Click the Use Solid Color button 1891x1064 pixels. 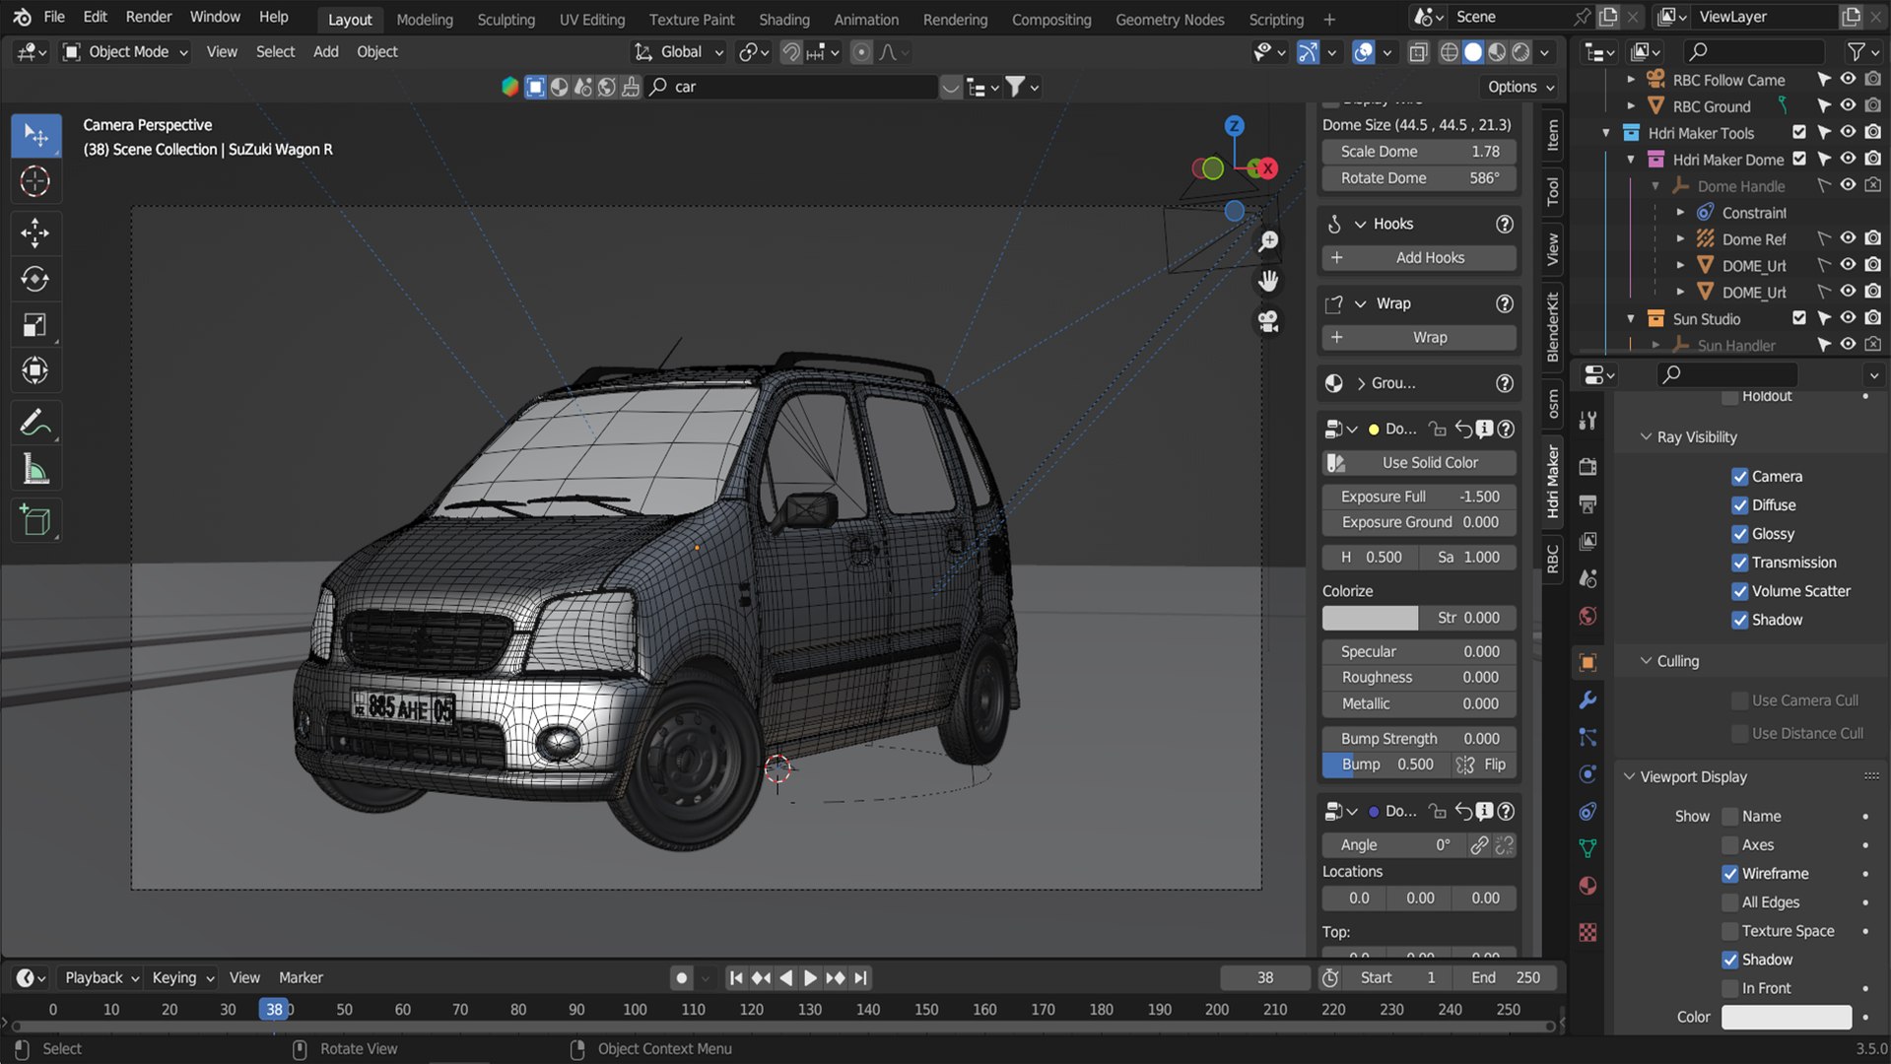[x=1418, y=463]
